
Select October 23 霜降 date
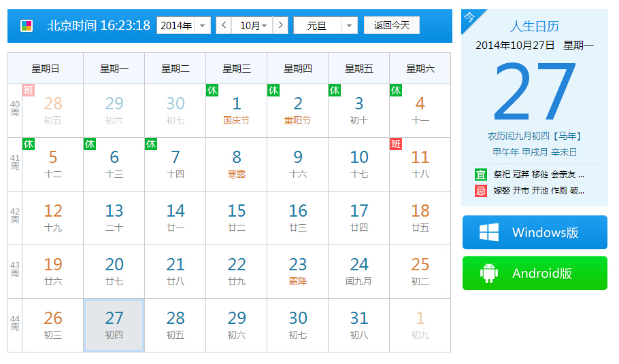(297, 271)
